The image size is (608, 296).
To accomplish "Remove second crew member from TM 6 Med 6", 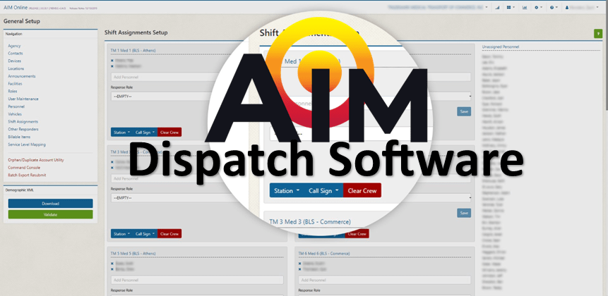I will [299, 269].
